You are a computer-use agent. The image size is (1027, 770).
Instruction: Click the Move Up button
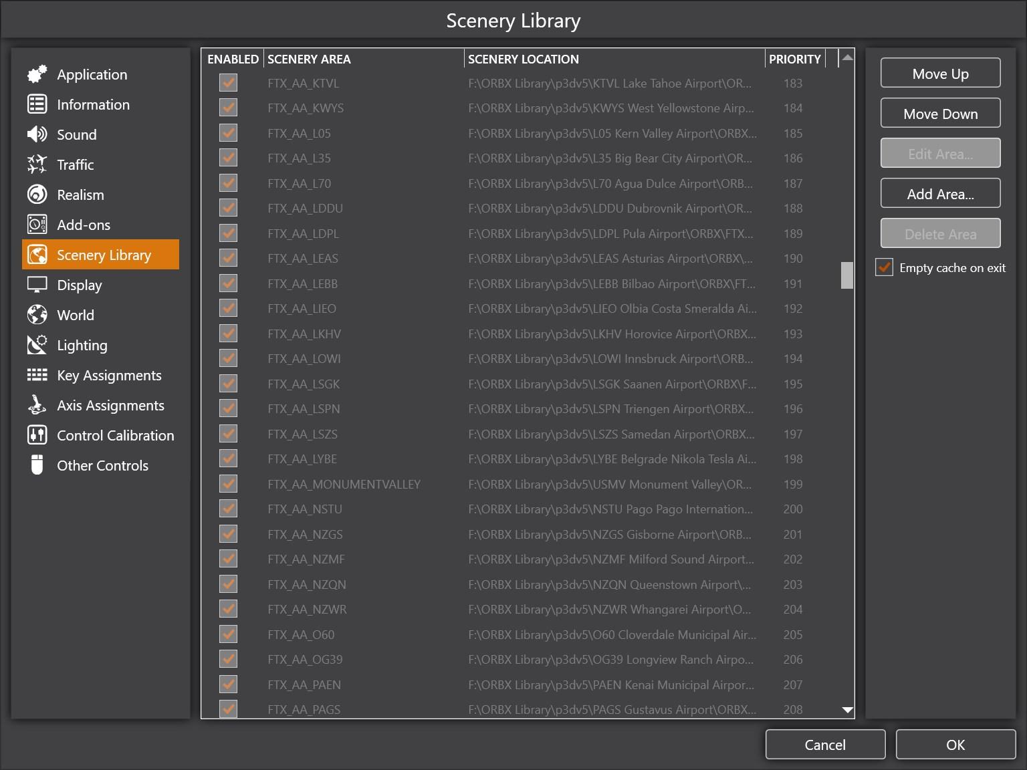940,74
